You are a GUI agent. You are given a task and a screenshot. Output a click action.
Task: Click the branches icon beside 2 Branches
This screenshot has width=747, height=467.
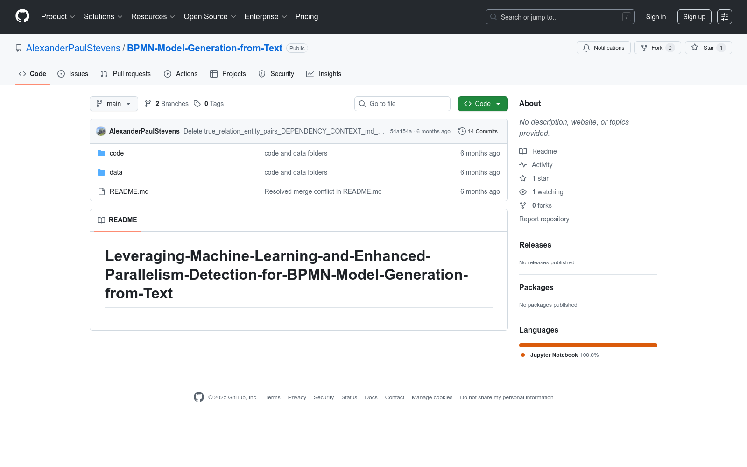(x=148, y=104)
